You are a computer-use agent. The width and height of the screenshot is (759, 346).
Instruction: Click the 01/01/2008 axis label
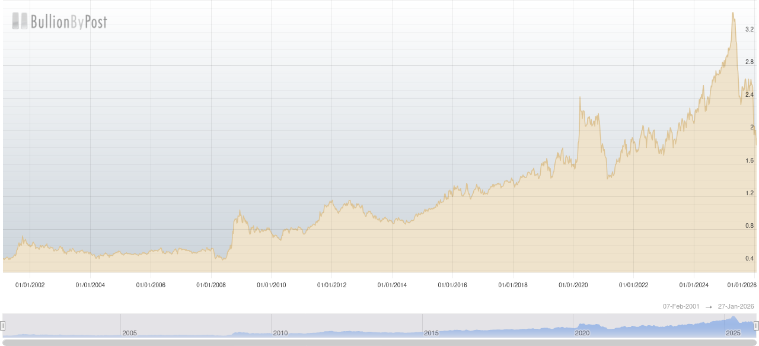211,285
